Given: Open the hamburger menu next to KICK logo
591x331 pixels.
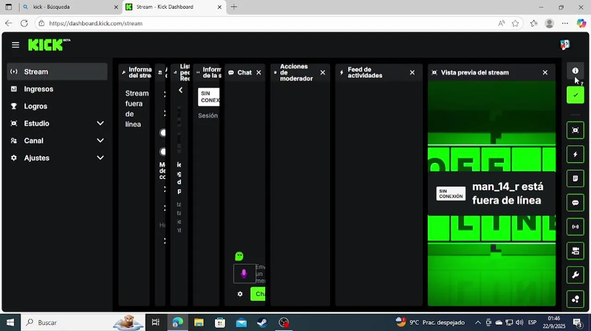Looking at the screenshot, I should (x=16, y=45).
